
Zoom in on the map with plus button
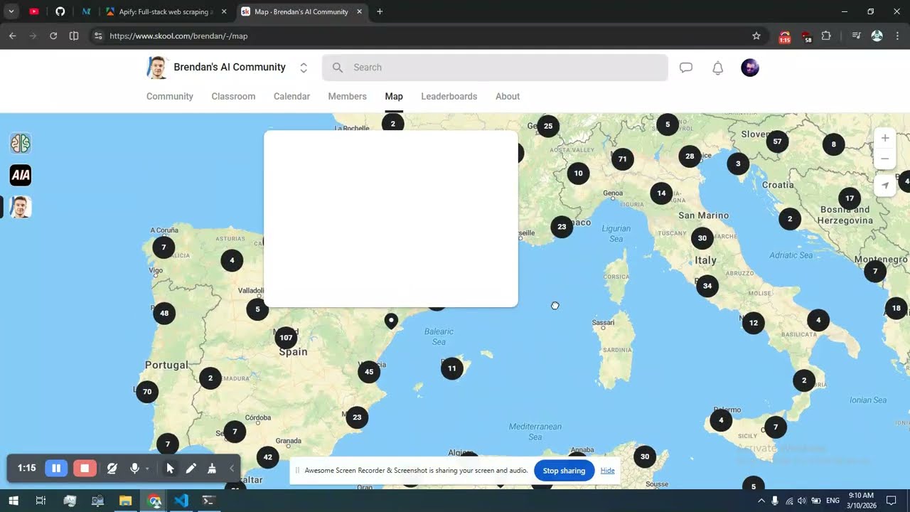[x=885, y=138]
